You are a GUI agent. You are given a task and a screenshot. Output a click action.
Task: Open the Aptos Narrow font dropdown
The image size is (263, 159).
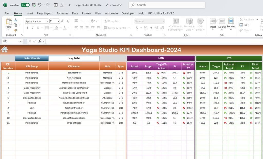[x=48, y=21]
